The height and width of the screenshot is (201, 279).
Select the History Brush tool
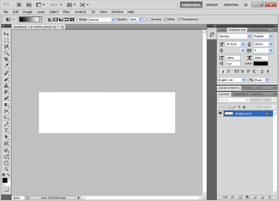[6, 92]
